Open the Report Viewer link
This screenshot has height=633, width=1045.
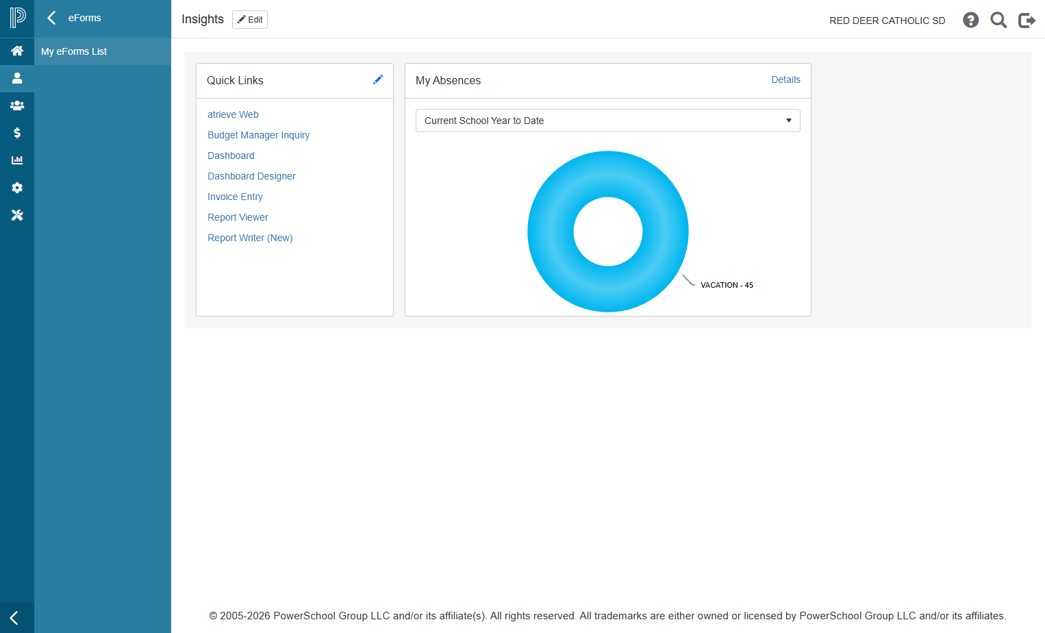[238, 217]
